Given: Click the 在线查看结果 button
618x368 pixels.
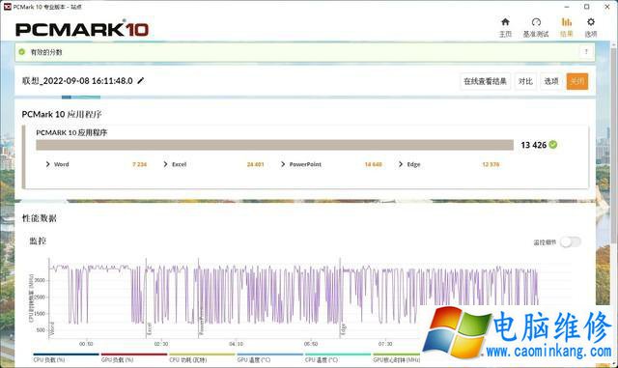Looking at the screenshot, I should tap(485, 81).
